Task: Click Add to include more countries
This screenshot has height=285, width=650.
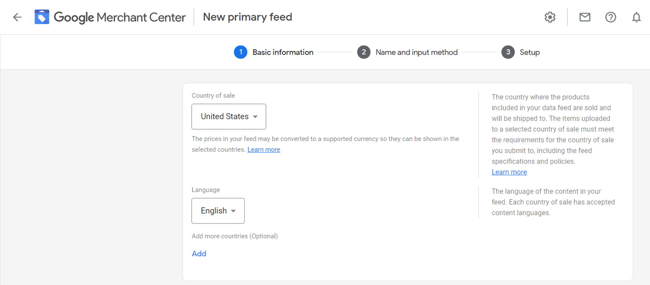Action: click(199, 253)
